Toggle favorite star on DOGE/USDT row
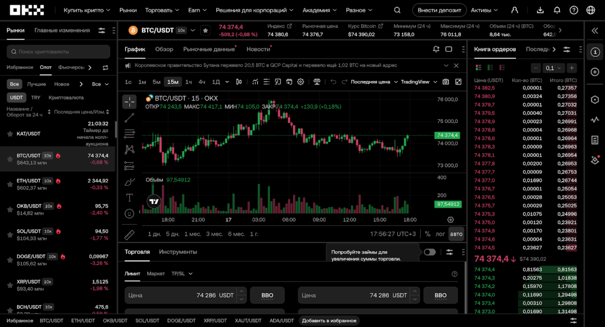The image size is (605, 327). pos(10,260)
